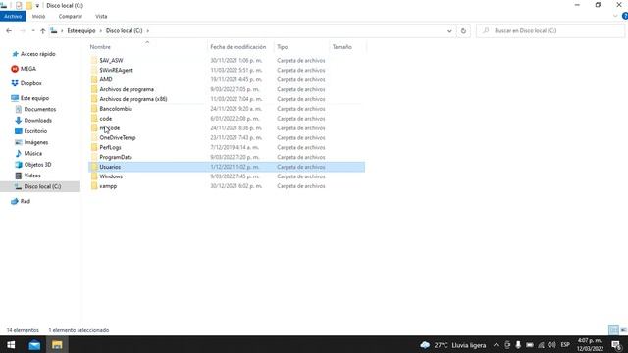628x353 pixels.
Task: Click the Properties quick access icon
Action: [x=19, y=6]
